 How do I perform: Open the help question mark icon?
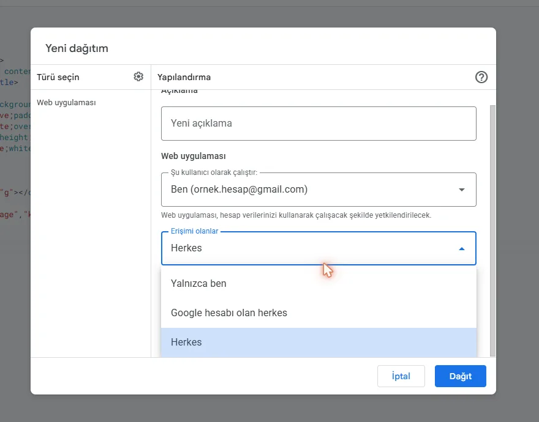pyautogui.click(x=481, y=77)
